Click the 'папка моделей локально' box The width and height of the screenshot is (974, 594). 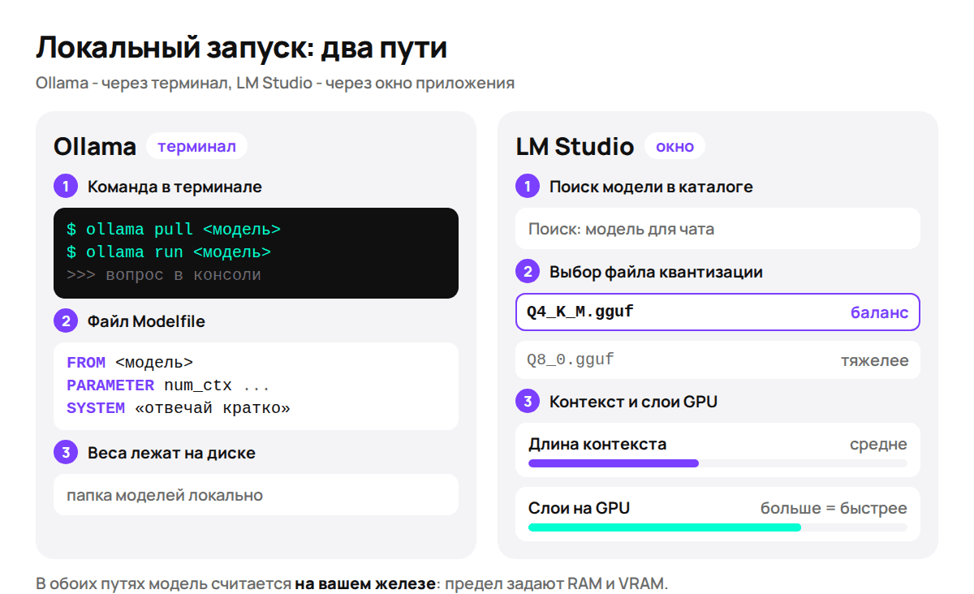(x=256, y=495)
